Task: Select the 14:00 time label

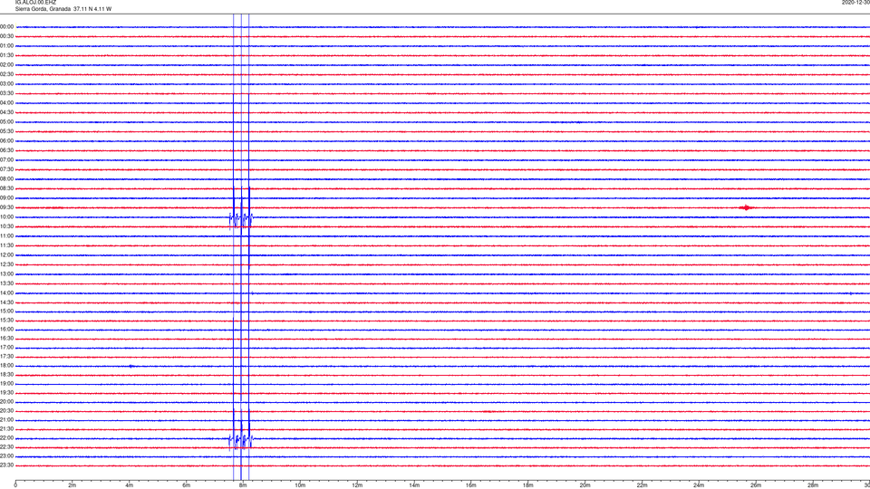Action: pyautogui.click(x=6, y=293)
